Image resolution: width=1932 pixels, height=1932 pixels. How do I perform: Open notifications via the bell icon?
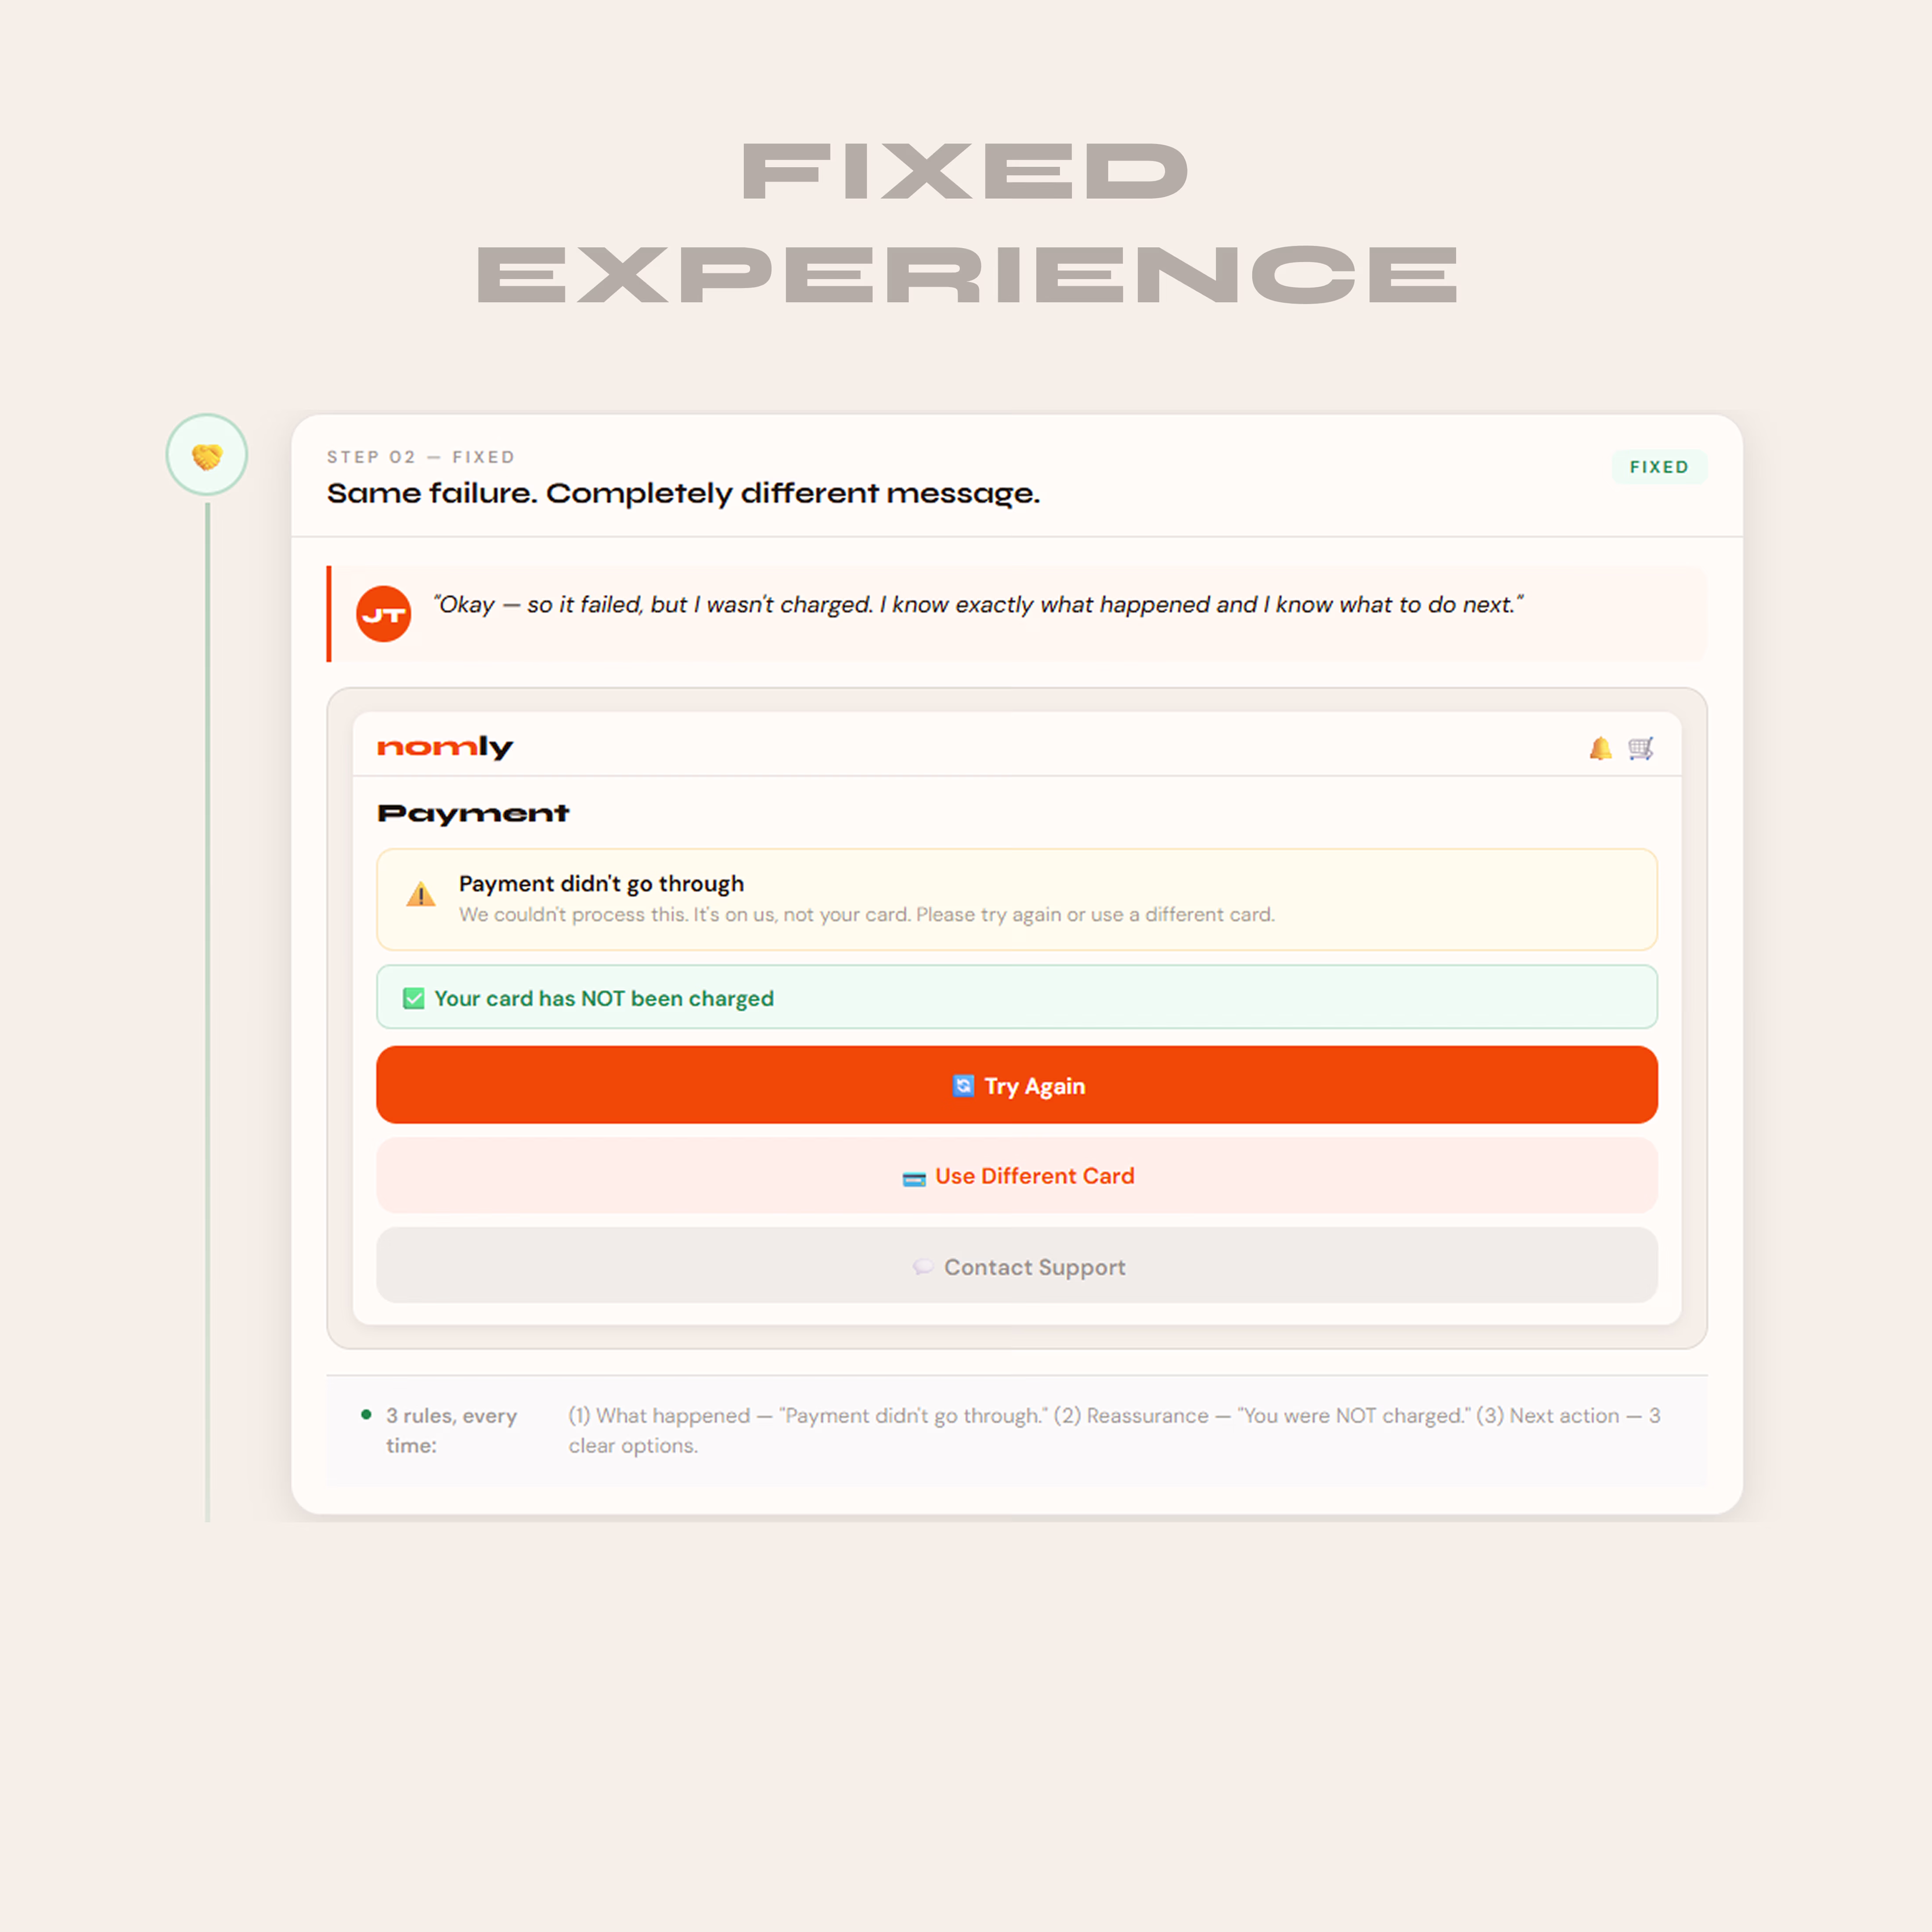pos(1600,748)
